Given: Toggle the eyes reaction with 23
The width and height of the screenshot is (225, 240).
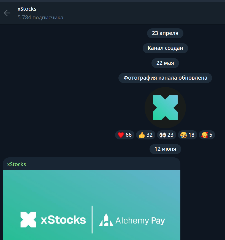Looking at the screenshot, I should coord(166,135).
